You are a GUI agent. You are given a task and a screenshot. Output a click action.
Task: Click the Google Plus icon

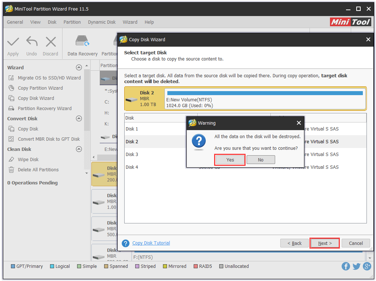tap(367, 266)
